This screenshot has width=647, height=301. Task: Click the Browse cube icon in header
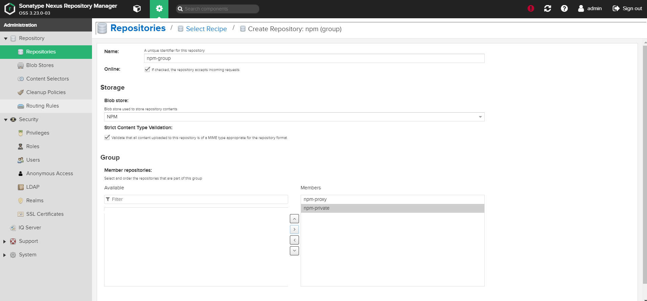coord(137,9)
